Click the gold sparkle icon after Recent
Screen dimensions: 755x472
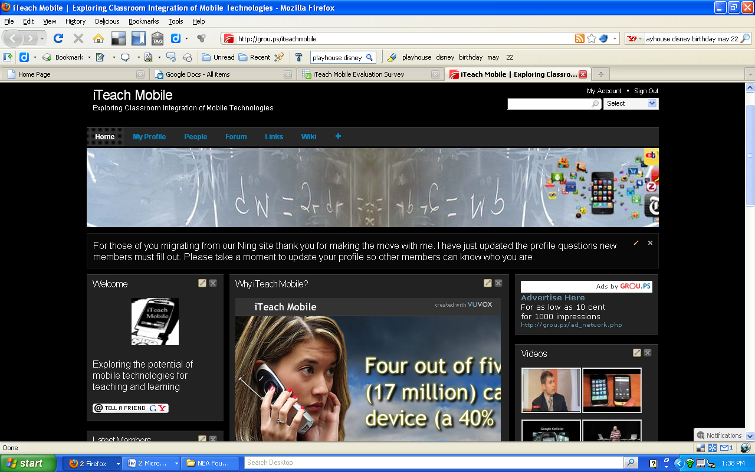[x=280, y=57]
